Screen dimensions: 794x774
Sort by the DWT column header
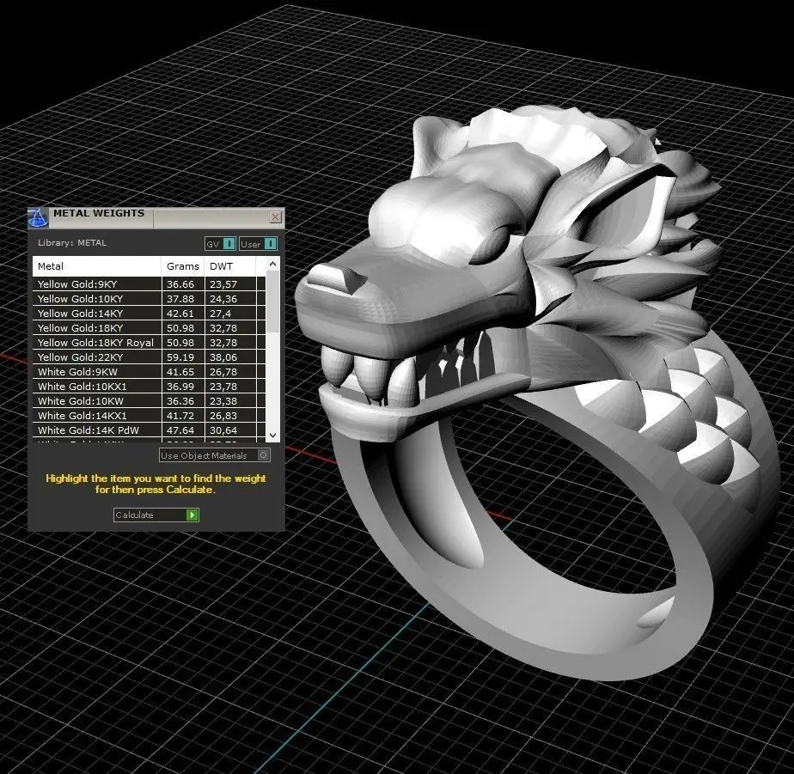point(230,266)
